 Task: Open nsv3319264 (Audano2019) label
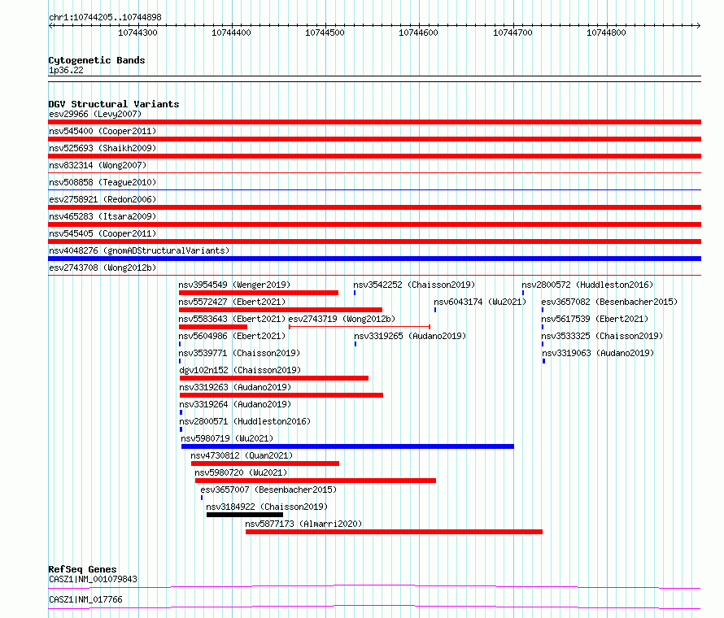(235, 404)
